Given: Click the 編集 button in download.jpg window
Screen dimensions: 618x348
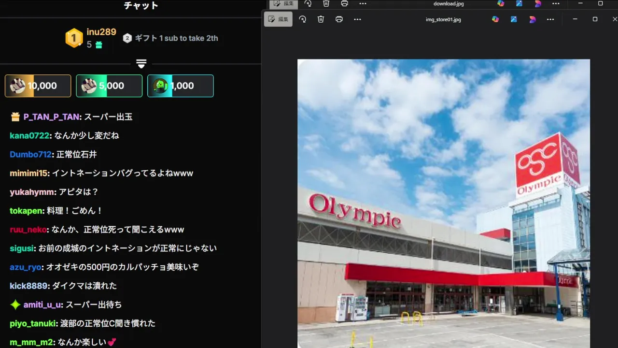Looking at the screenshot, I should coord(283,4).
